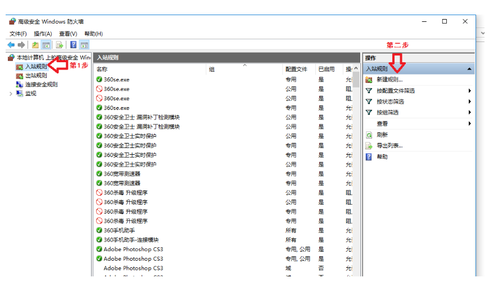Open the 按状态筛选 submenu
Screen dimensions: 489x296
point(418,101)
